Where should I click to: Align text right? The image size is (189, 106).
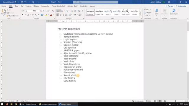click(63, 15)
